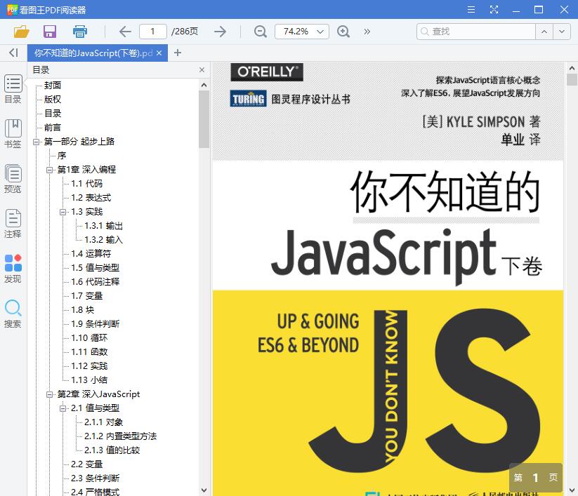Go to next page with right arrow
Viewport: 578px width, 496px height.
point(220,32)
